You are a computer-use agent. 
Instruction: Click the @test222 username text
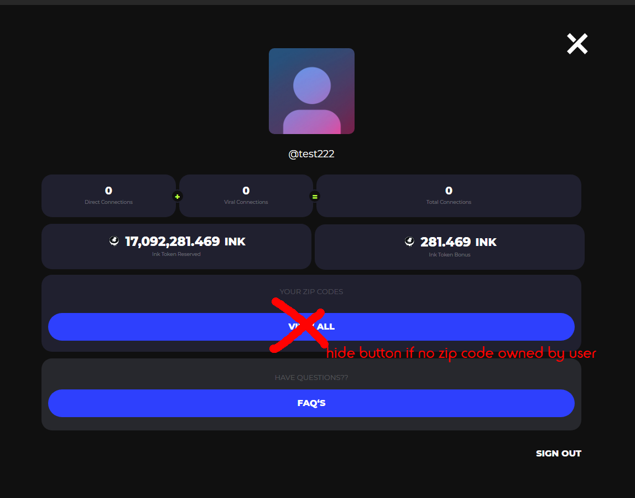[311, 153]
